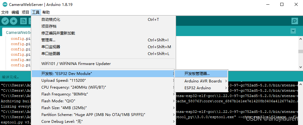Open the 编辑 menu
This screenshot has height=125, width=303.
coord(15,12)
